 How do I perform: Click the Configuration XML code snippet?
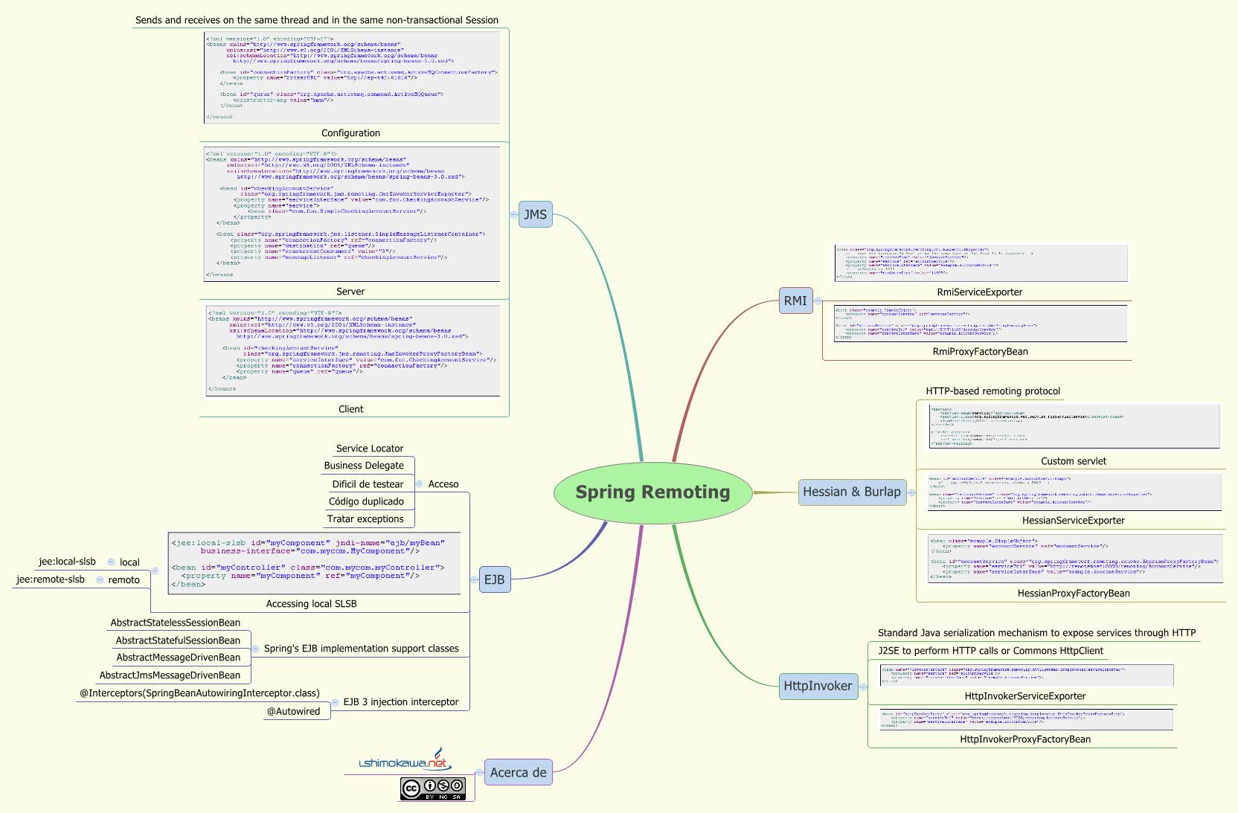(350, 78)
